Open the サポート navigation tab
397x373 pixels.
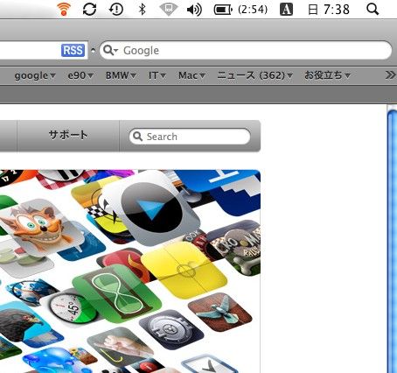68,136
